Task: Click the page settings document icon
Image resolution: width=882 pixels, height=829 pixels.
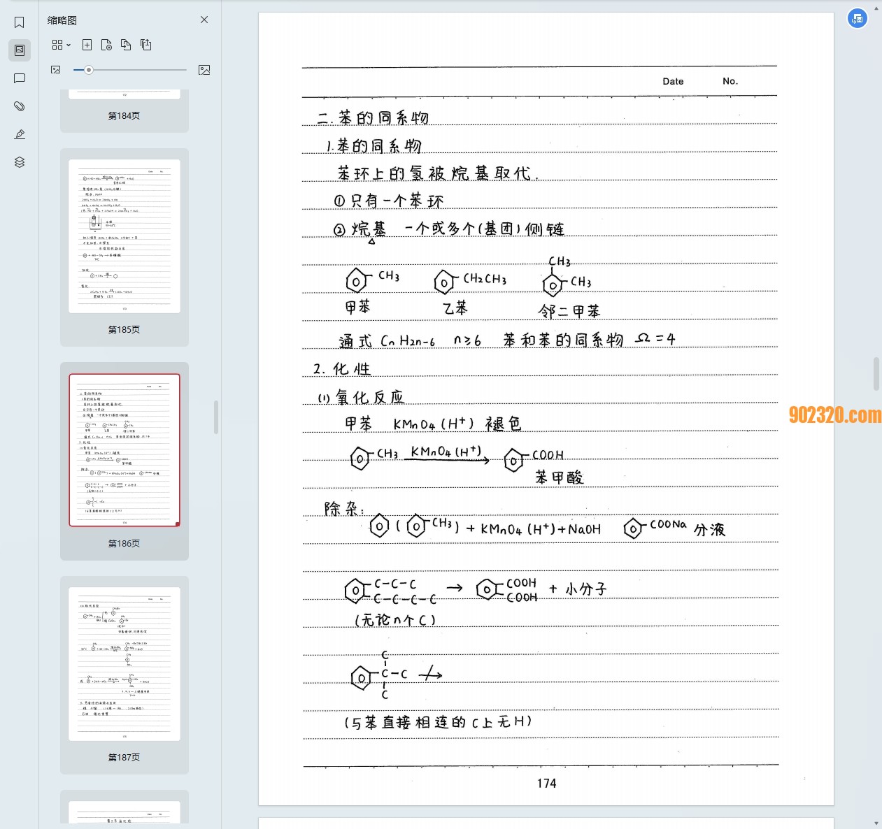Action: point(106,45)
